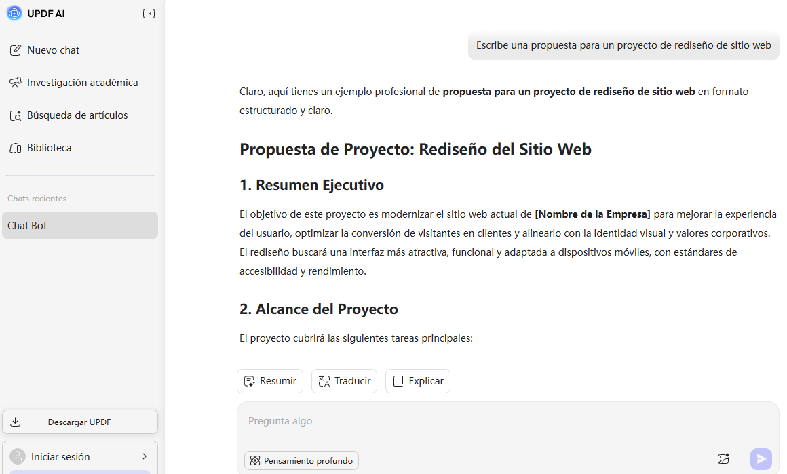Click the image upload icon
787x474 pixels.
tap(723, 458)
